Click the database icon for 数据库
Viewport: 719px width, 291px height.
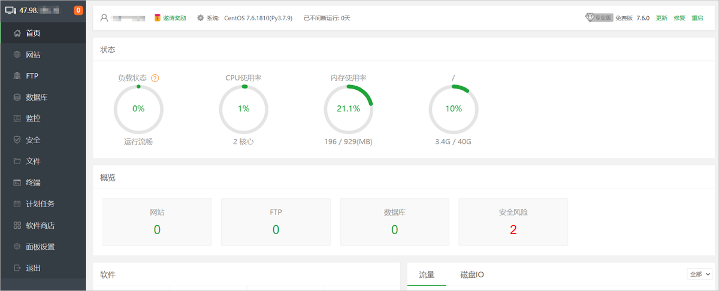(x=17, y=97)
